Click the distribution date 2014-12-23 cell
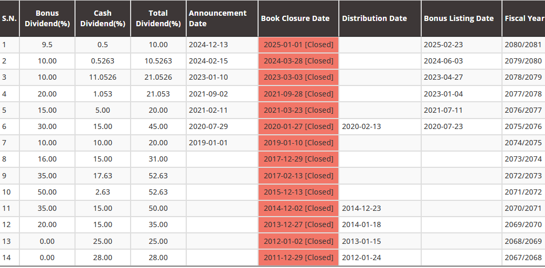 [x=361, y=208]
